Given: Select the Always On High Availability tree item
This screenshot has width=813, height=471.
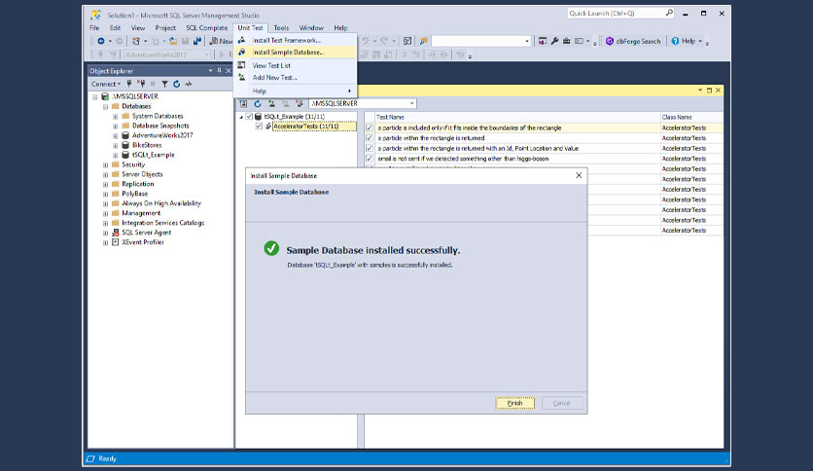Looking at the screenshot, I should pos(161,203).
